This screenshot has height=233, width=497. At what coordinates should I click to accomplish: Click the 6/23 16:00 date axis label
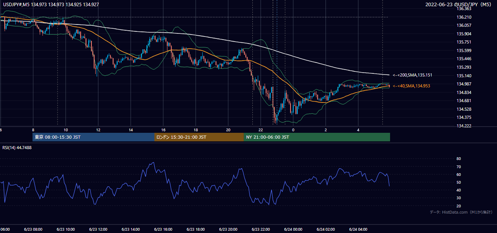pyautogui.click(x=163, y=229)
